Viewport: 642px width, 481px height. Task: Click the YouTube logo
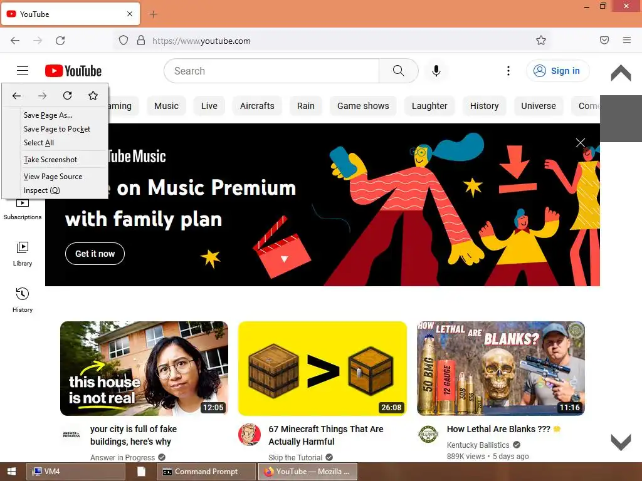coord(73,71)
